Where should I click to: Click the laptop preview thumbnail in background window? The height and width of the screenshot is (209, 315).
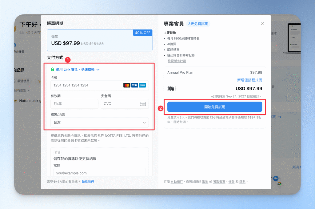(x=293, y=38)
